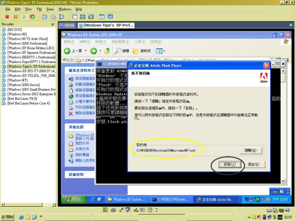This screenshot has height=221, width=295.
Task: Click the host 開始 Start button
Action: point(7,217)
